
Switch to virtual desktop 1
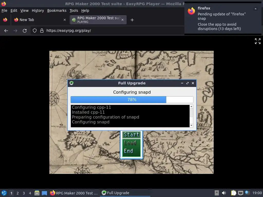tap(11, 193)
